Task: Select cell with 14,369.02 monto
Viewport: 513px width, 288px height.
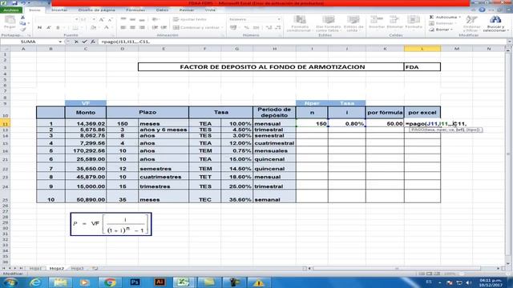Action: [x=86, y=124]
